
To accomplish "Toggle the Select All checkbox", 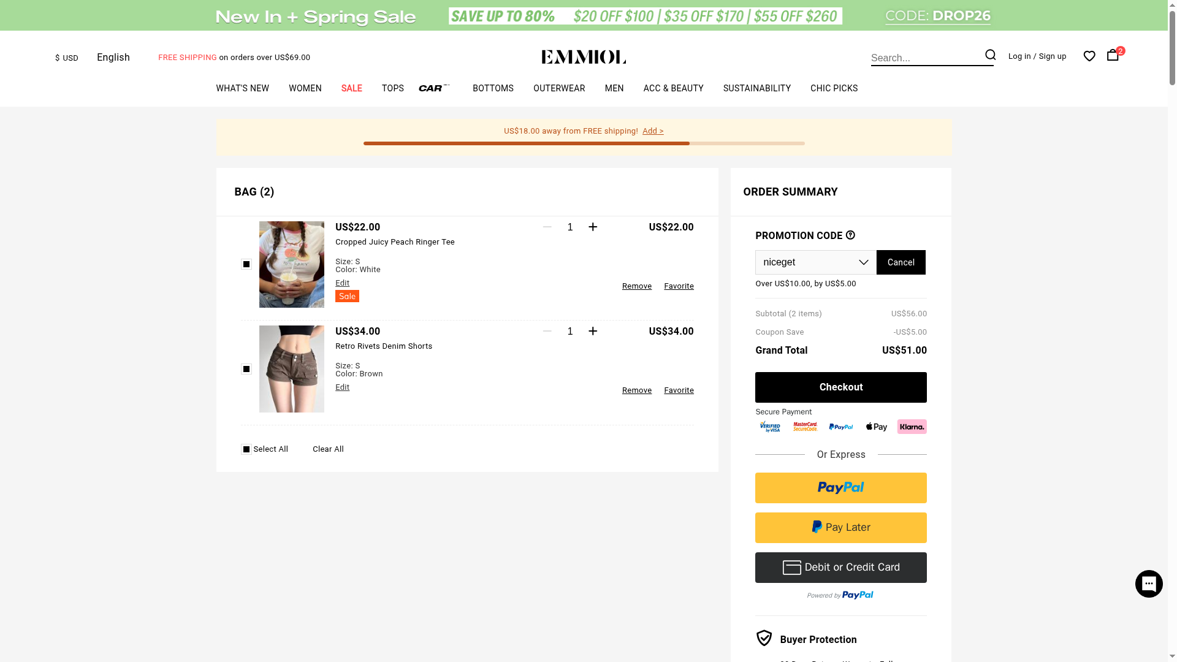I will (x=246, y=449).
